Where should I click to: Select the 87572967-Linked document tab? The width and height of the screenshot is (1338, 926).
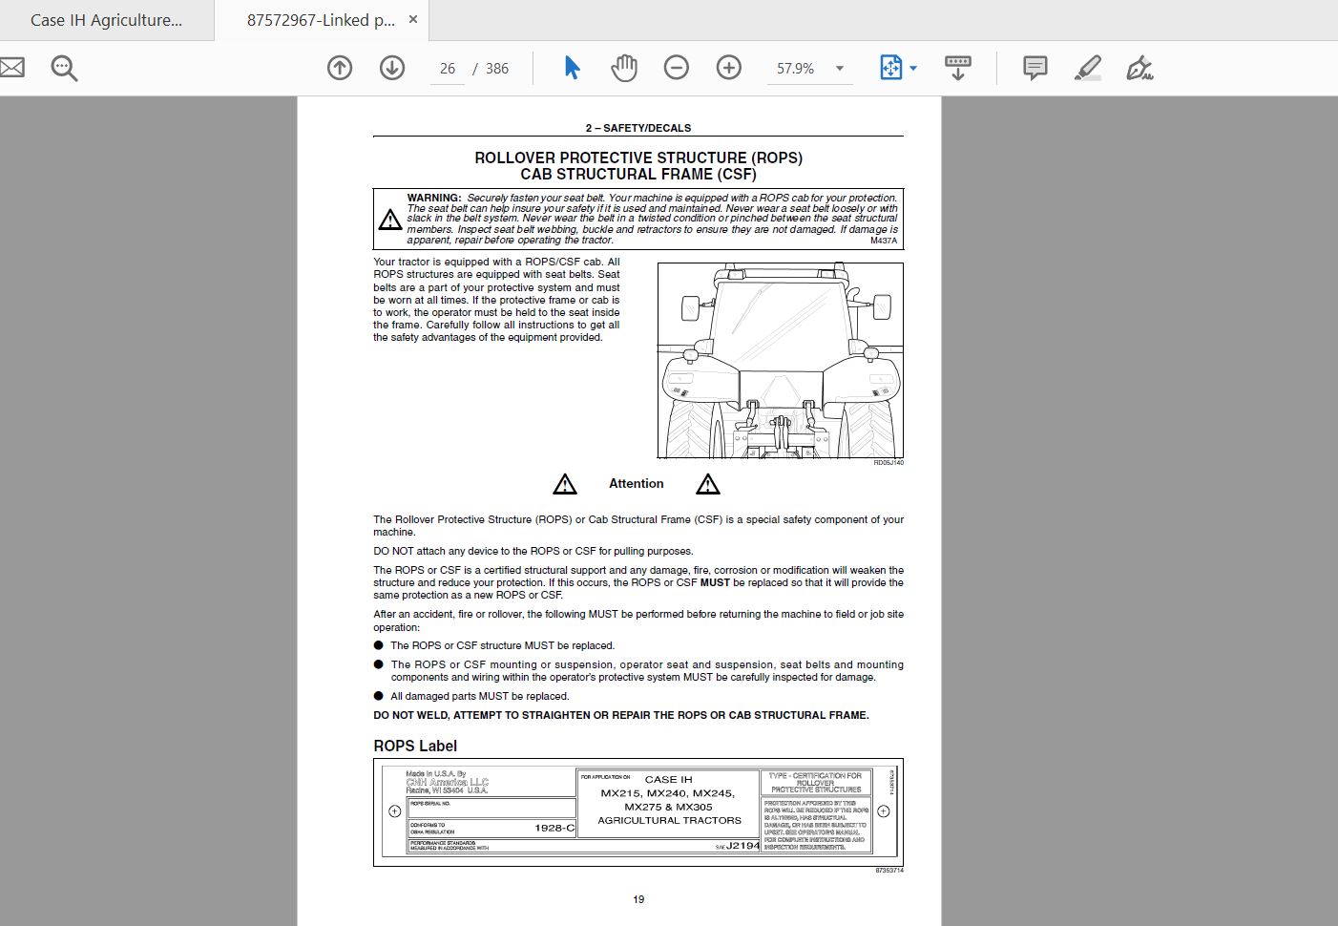pos(321,20)
